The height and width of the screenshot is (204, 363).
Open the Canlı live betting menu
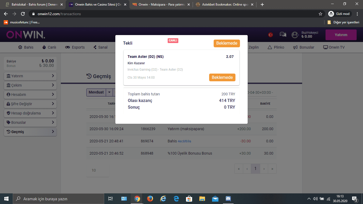tap(49, 47)
